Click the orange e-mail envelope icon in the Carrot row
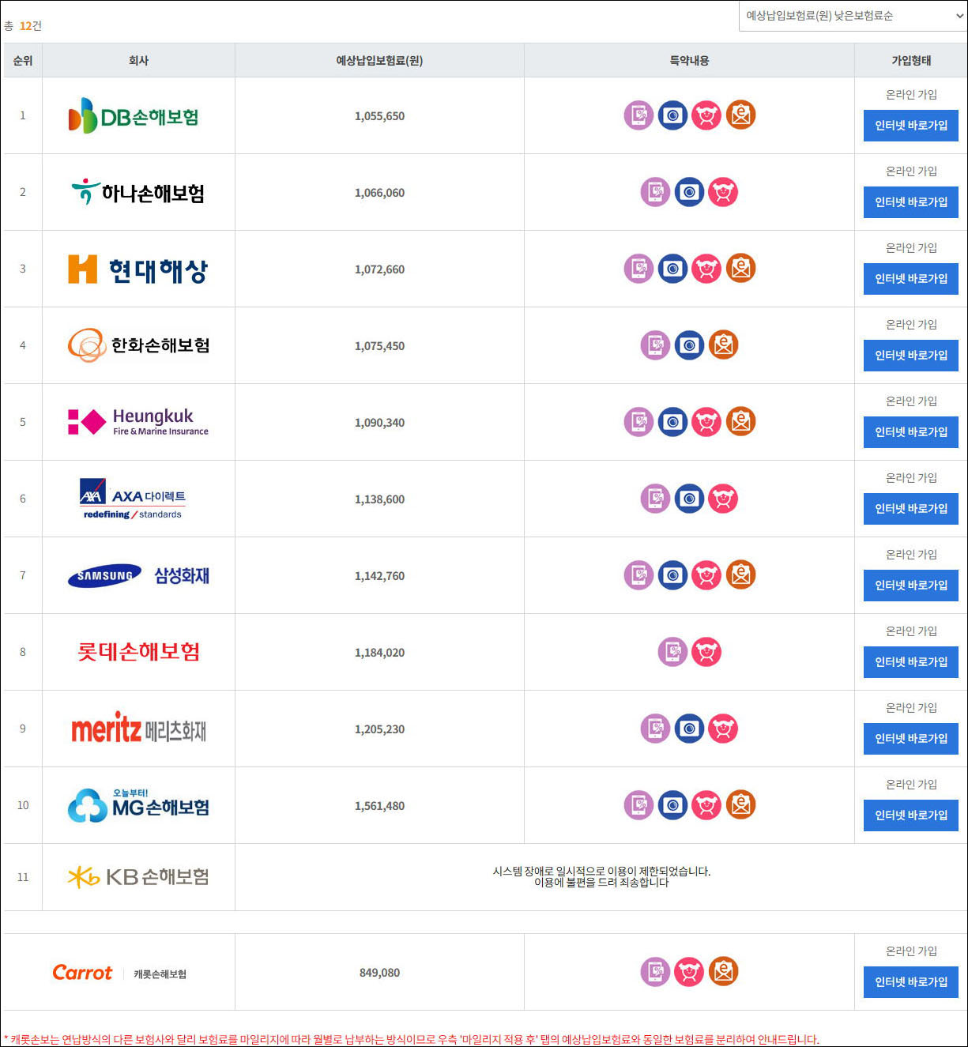Image resolution: width=968 pixels, height=1047 pixels. tap(723, 972)
